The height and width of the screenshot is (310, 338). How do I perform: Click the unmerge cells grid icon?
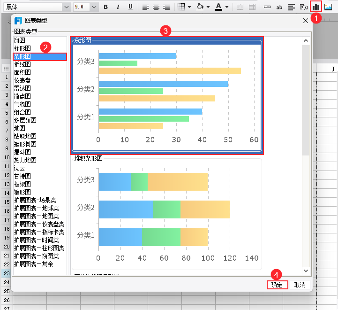point(252,7)
